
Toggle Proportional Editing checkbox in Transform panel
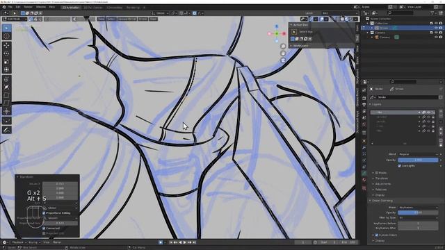(x=44, y=213)
